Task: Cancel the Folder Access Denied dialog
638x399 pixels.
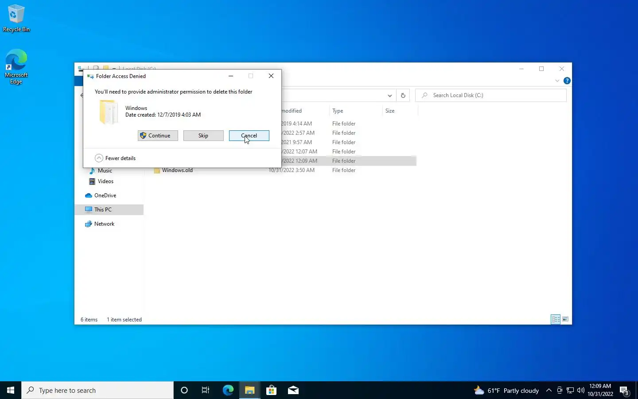Action: [x=249, y=136]
